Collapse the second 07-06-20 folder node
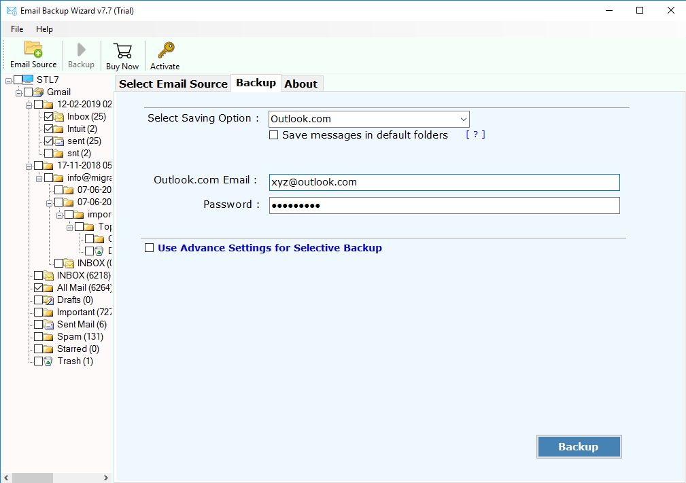Screen dimensions: 686x483 coord(49,203)
